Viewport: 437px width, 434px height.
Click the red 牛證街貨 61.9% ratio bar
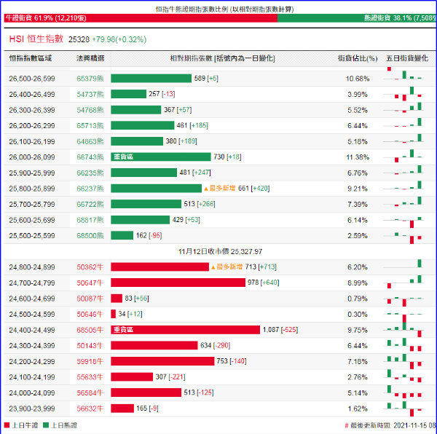click(x=138, y=17)
